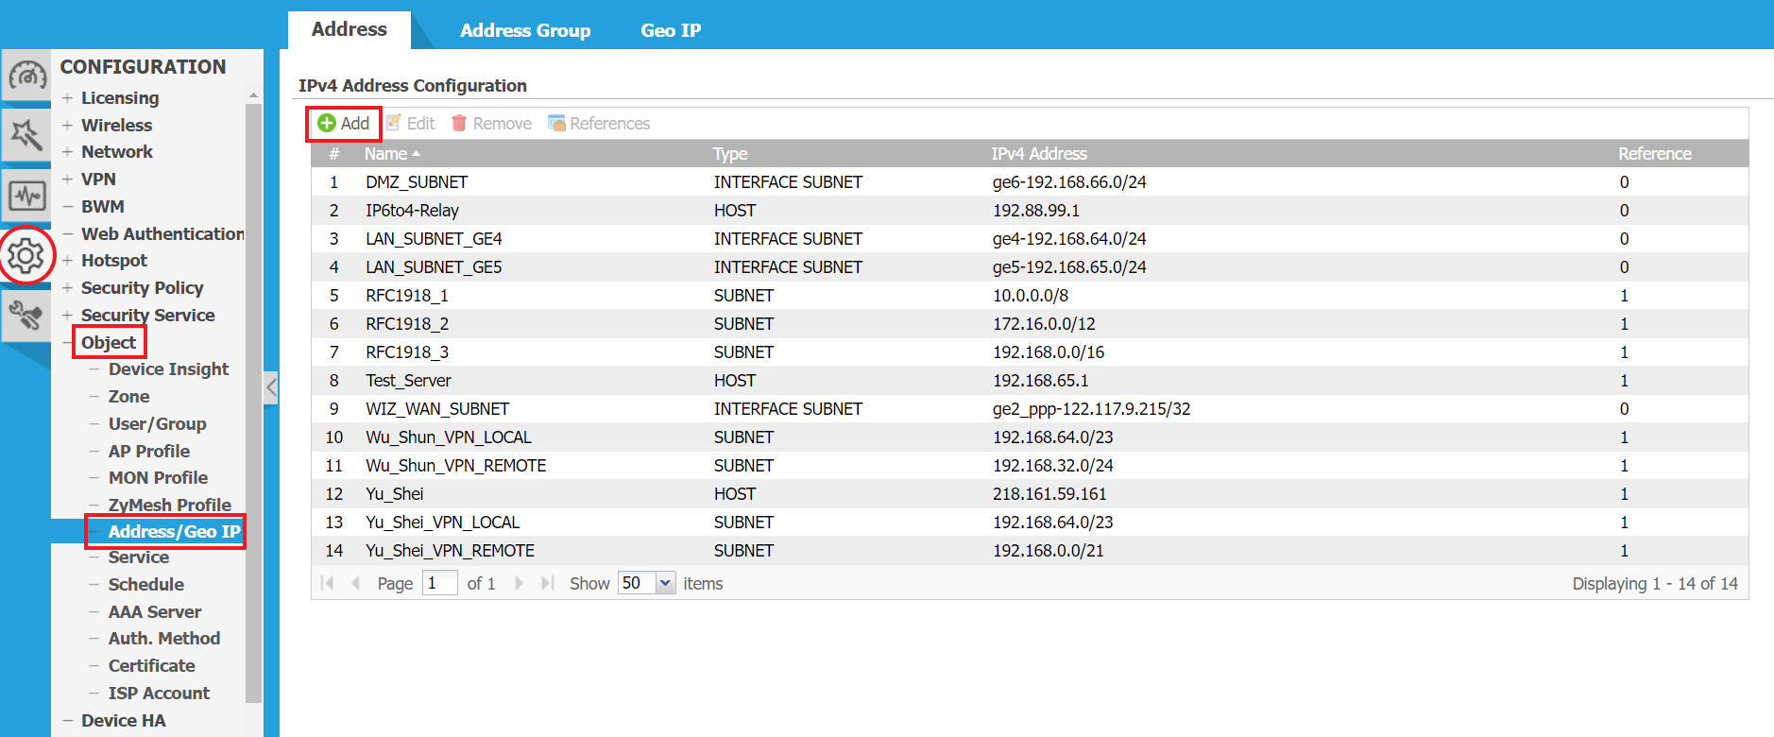The height and width of the screenshot is (737, 1774).
Task: Click the References toolbar button
Action: pos(599,124)
